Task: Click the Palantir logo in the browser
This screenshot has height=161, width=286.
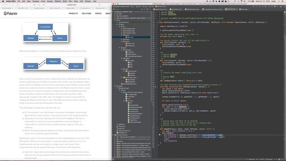Action: point(10,13)
